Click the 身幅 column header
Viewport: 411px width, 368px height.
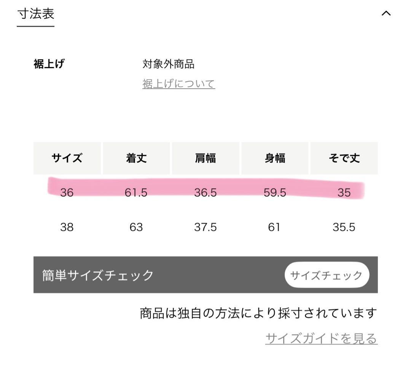point(275,158)
